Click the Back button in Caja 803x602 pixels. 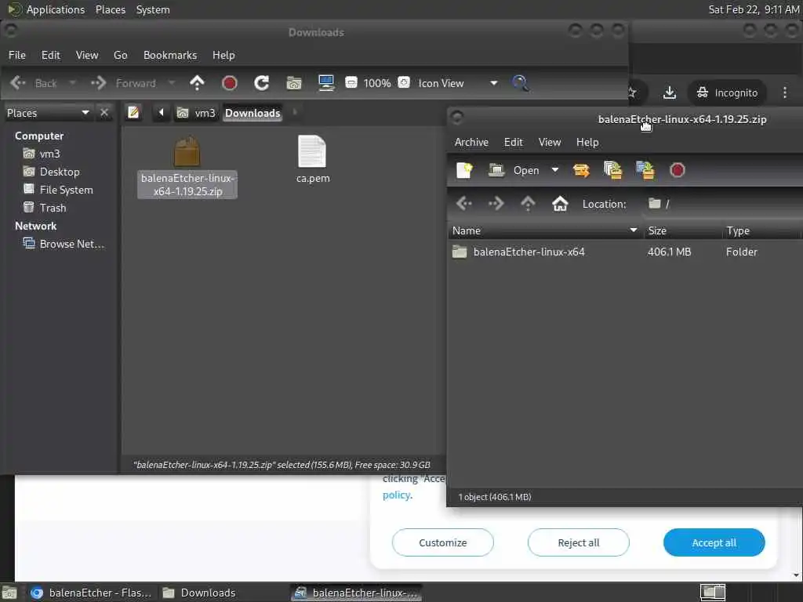[34, 83]
